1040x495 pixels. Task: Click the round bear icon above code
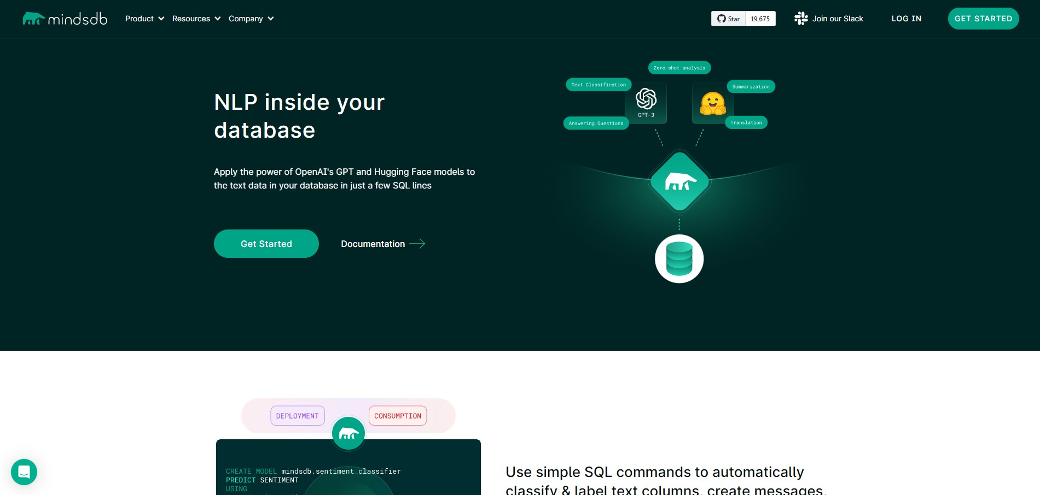click(x=348, y=434)
